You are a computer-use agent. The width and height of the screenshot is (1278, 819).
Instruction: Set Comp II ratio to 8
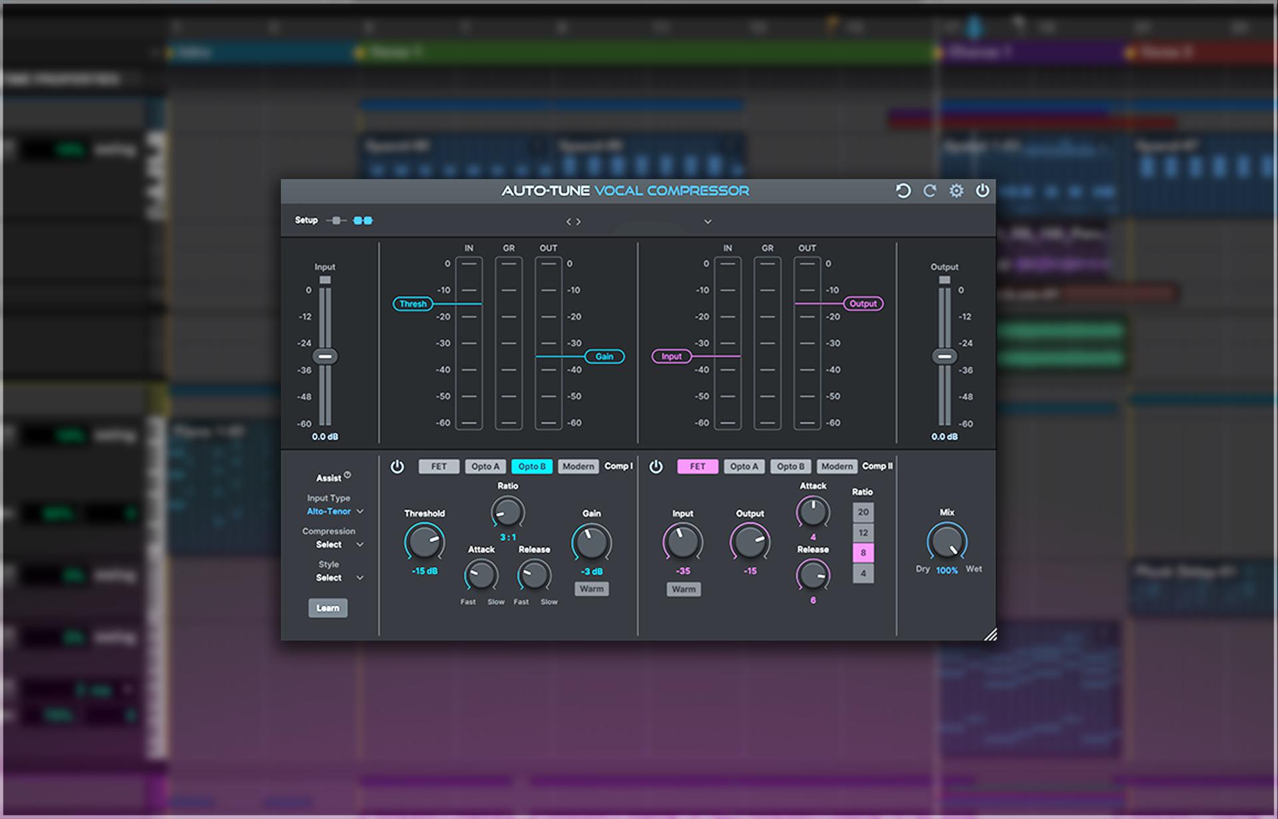863,553
